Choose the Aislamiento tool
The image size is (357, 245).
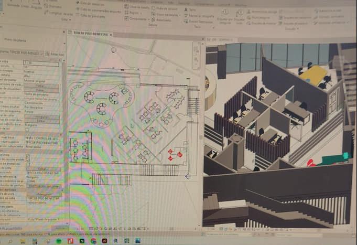point(161,20)
